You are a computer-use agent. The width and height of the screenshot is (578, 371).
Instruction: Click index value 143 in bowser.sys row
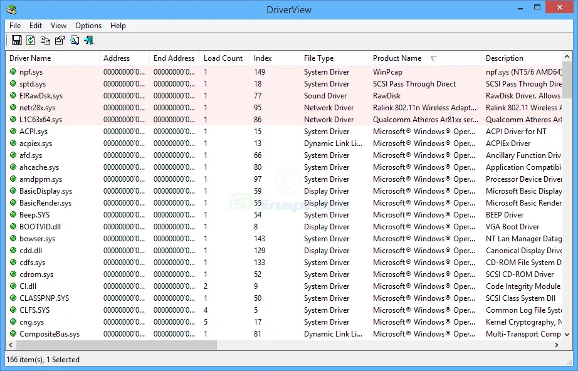(x=260, y=238)
